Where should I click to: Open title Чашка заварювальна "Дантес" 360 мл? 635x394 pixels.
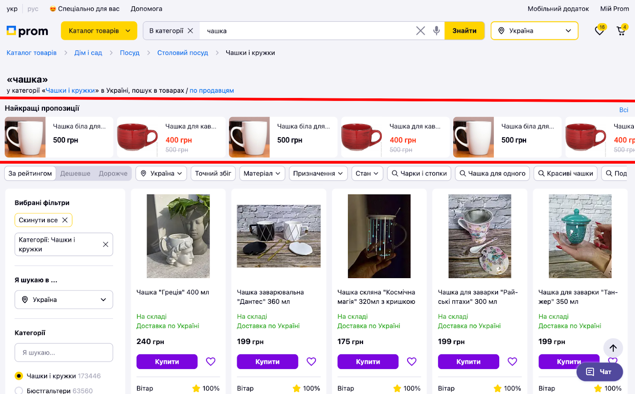[x=270, y=297]
